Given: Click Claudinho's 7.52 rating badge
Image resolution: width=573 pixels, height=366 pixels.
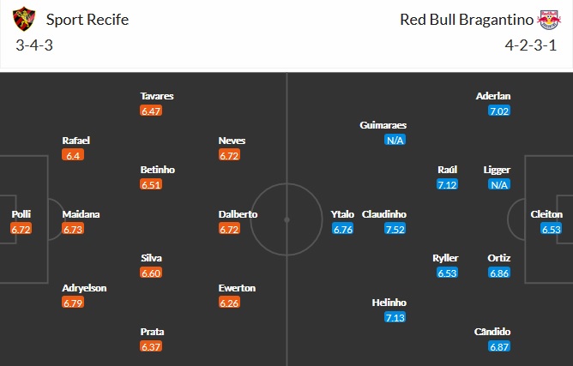Looking at the screenshot, I should [395, 230].
